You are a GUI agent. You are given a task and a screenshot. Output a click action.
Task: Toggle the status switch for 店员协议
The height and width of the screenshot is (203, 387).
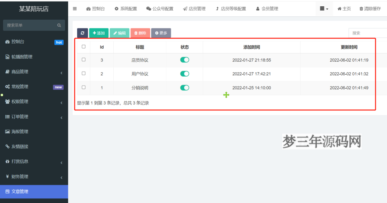(184, 60)
